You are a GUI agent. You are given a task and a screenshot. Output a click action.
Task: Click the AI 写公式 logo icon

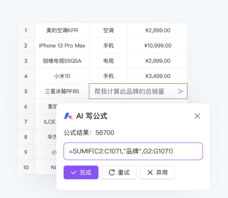point(68,116)
